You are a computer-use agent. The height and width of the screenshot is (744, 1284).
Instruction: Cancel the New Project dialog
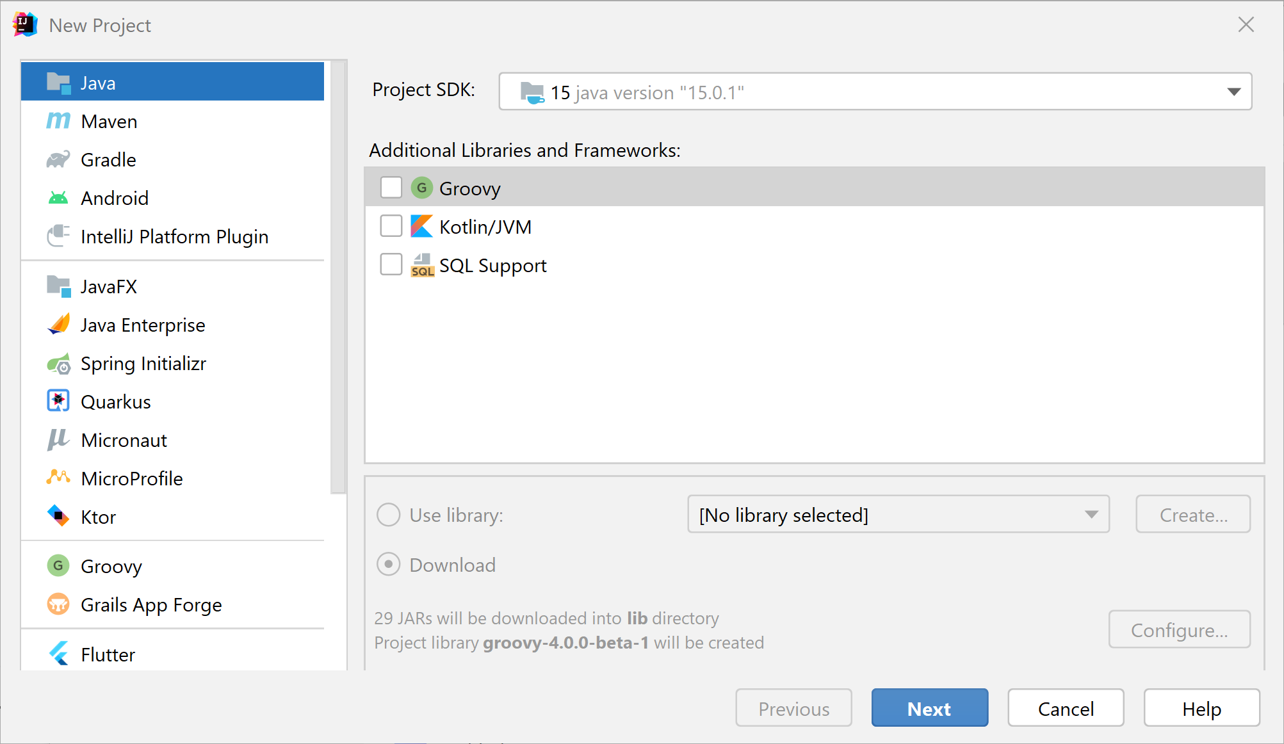coord(1066,708)
